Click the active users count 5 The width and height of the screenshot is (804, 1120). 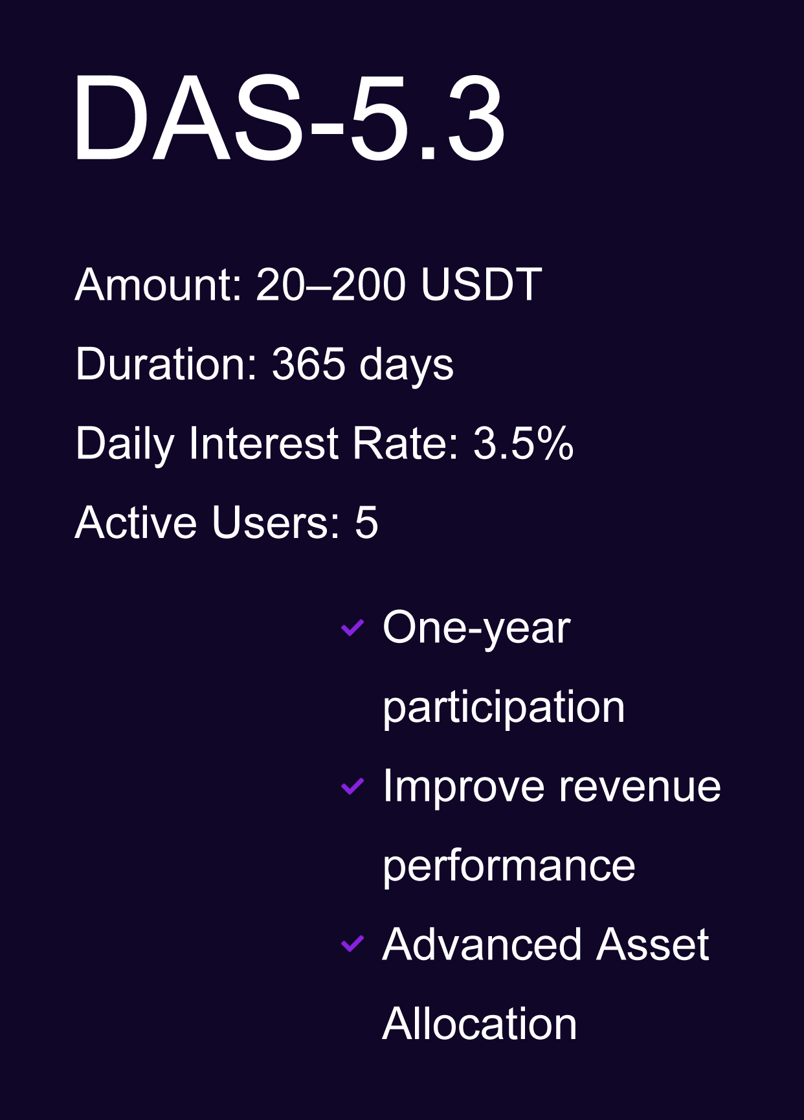(x=366, y=522)
